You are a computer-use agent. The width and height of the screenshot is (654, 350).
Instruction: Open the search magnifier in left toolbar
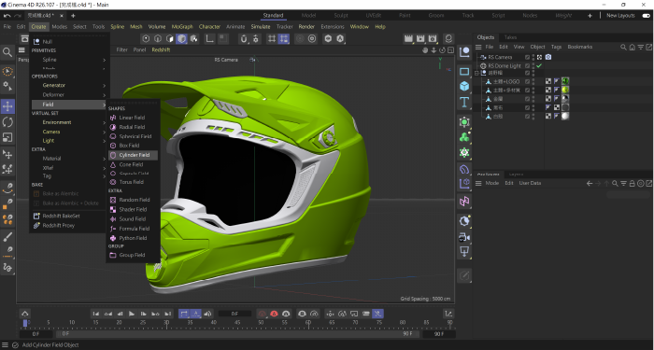pyautogui.click(x=7, y=52)
